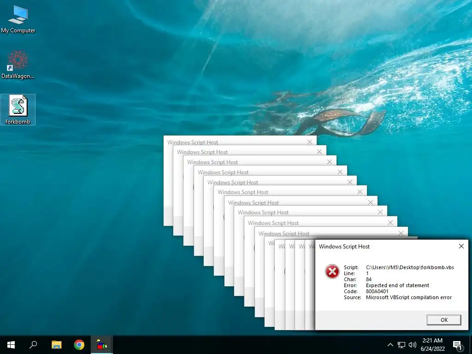Open the clock showing 2:21 AM
Screen dimensions: 472x354
tap(432, 341)
